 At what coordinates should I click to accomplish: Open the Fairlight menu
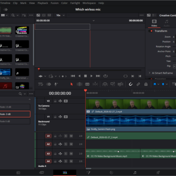point(75,3)
